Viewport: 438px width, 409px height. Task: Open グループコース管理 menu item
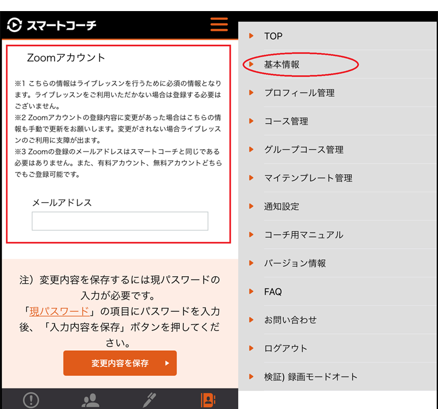[337, 150]
